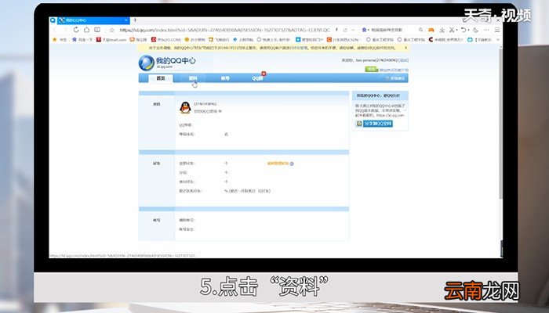
Task: Expand the bookmarks bar overflow arrow
Action: pyautogui.click(x=498, y=40)
